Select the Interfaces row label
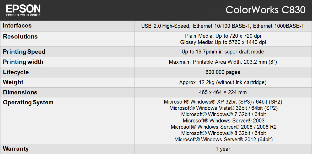 (17, 26)
